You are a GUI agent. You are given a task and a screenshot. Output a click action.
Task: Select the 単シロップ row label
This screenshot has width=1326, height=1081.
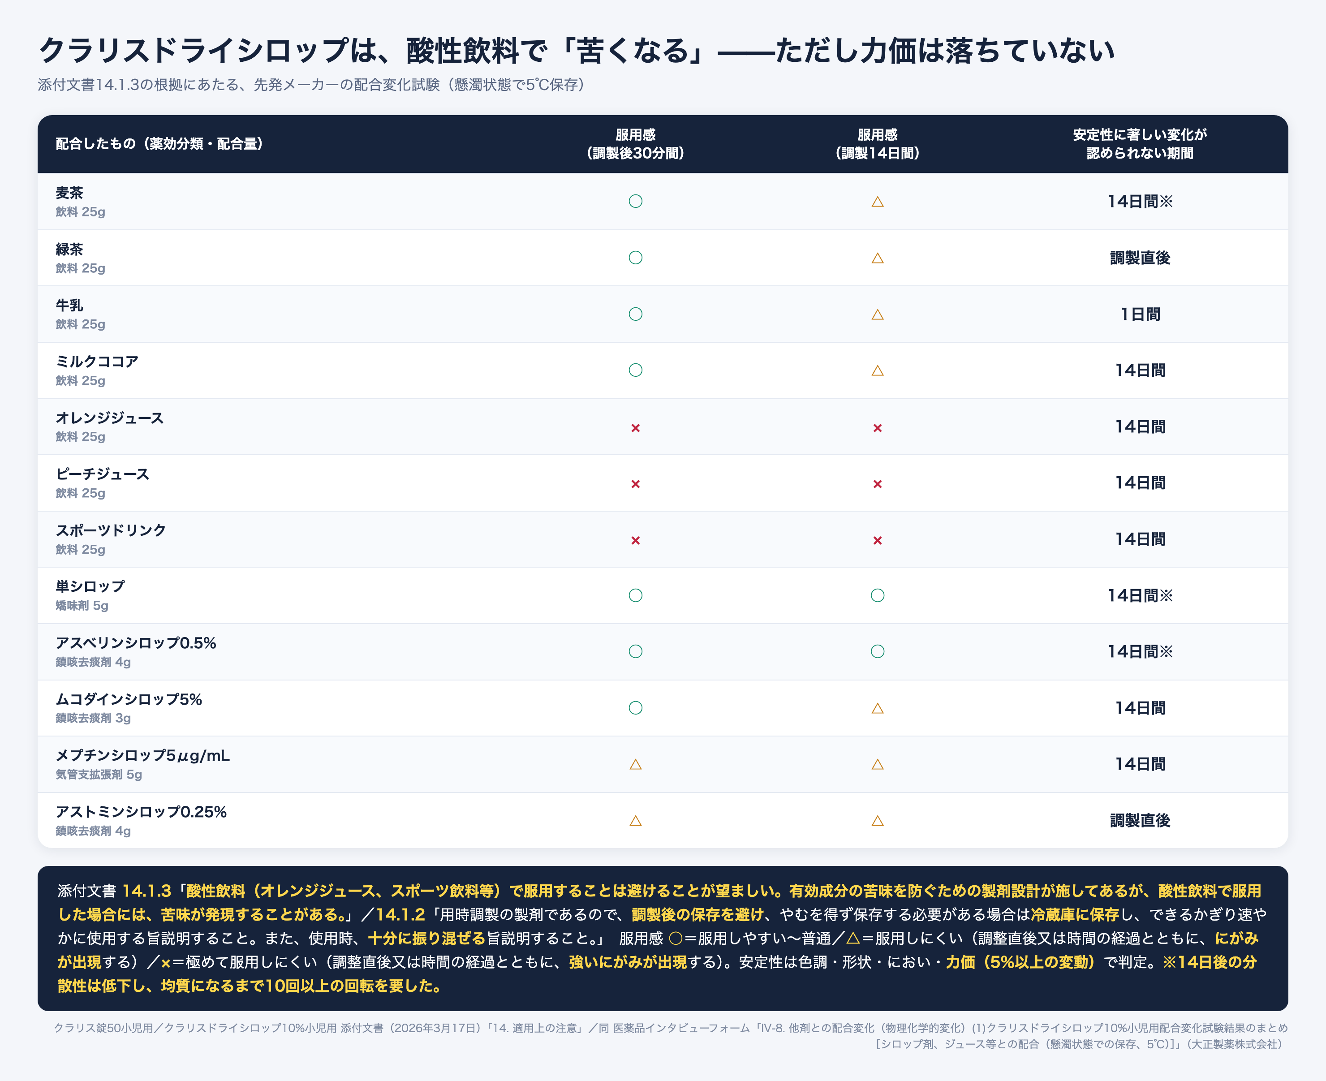tap(90, 586)
